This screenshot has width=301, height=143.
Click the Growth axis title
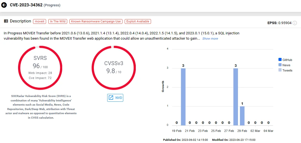[x=163, y=86]
